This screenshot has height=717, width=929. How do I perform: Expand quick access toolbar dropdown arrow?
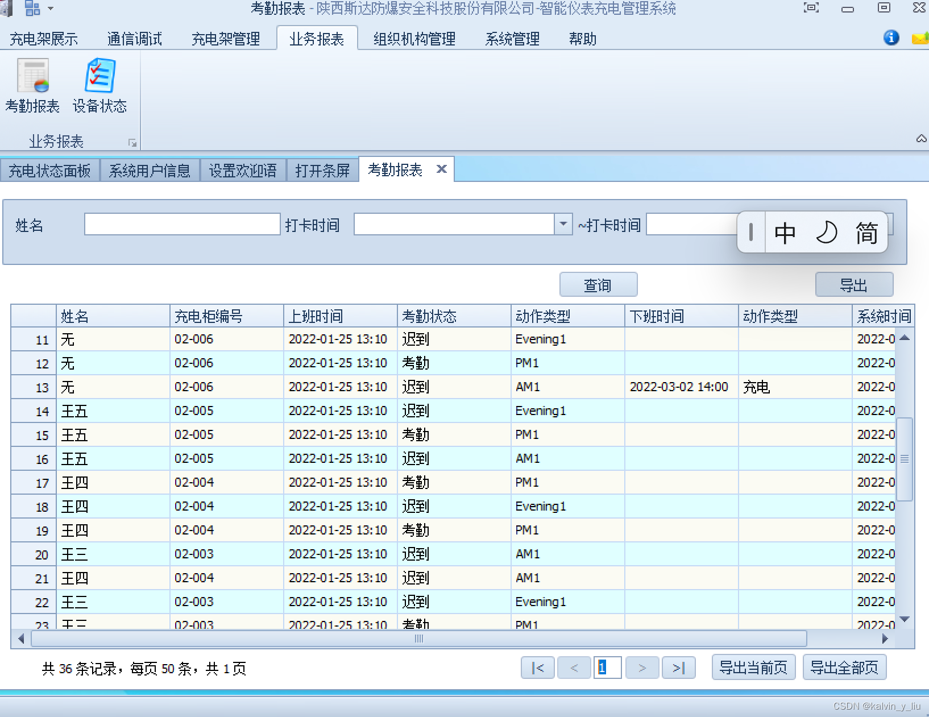51,9
